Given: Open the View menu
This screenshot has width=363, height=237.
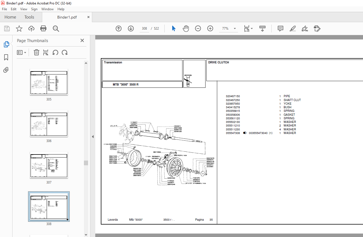Looking at the screenshot, I should 24,9.
